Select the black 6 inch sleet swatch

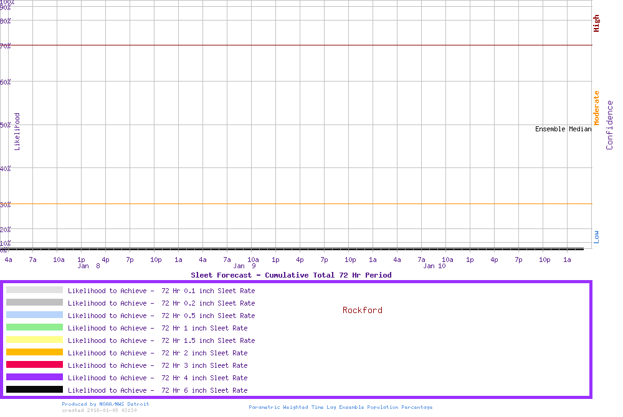(34, 390)
